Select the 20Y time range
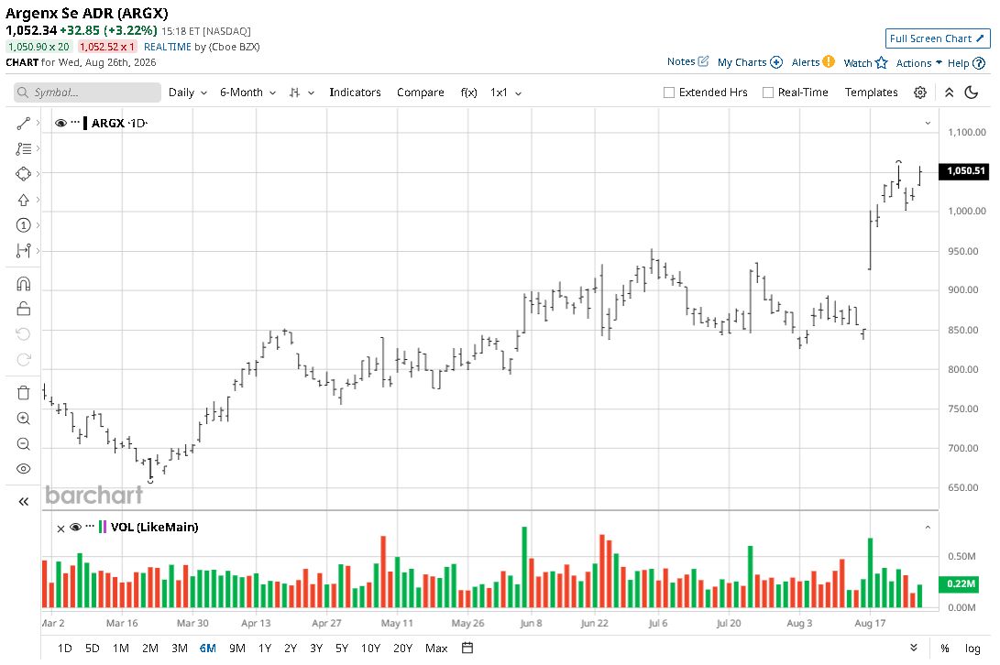Image resolution: width=1000 pixels, height=665 pixels. 402,648
